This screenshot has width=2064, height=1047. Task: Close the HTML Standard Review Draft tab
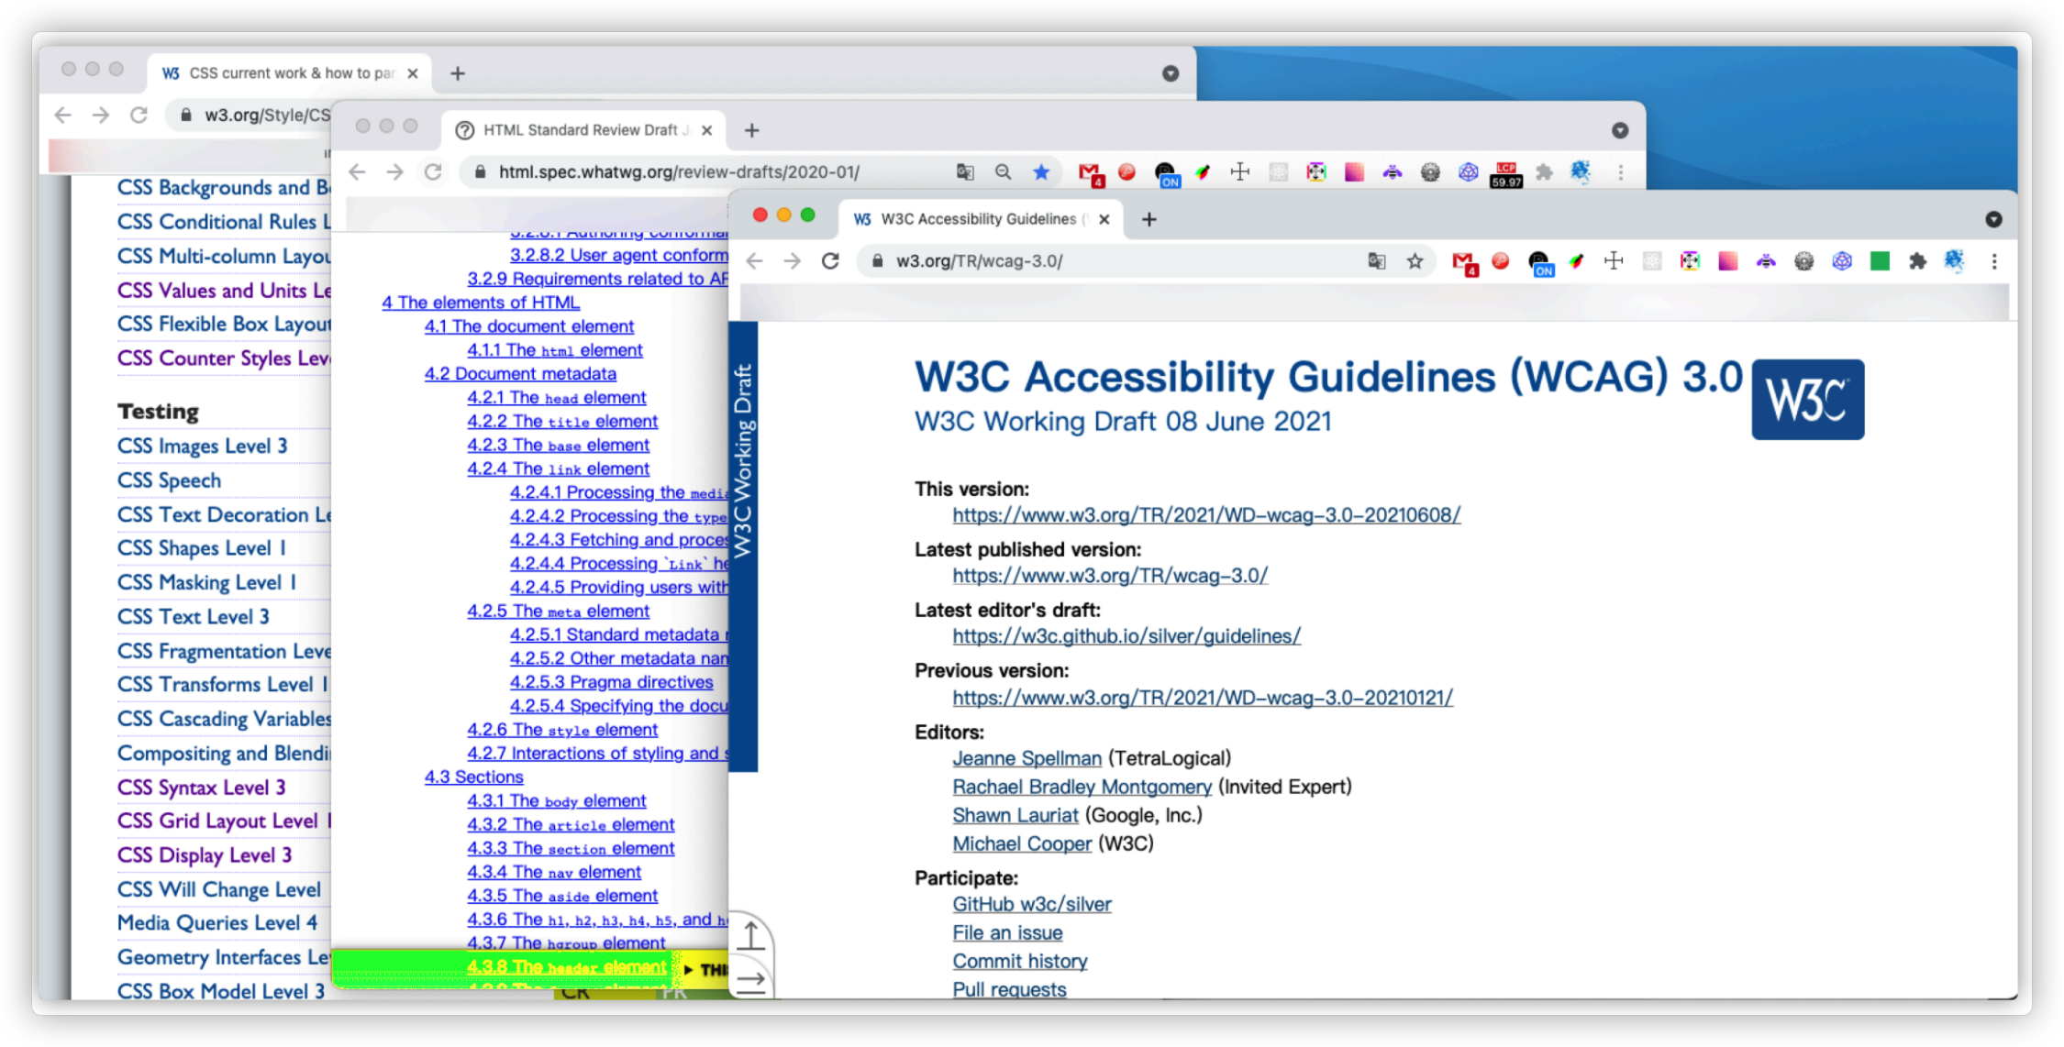pos(706,130)
